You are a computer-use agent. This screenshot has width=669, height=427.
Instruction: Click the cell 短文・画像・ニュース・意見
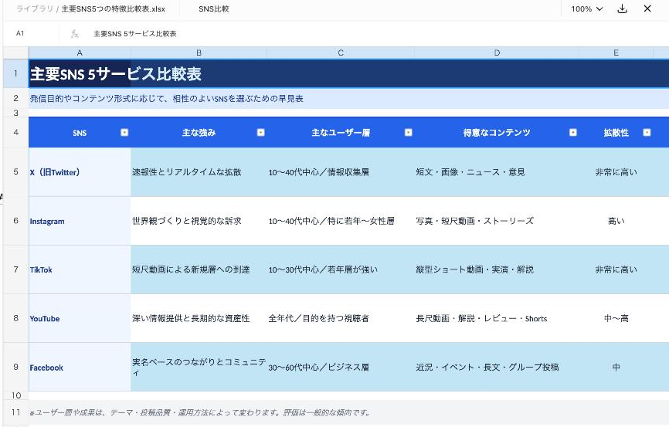497,172
